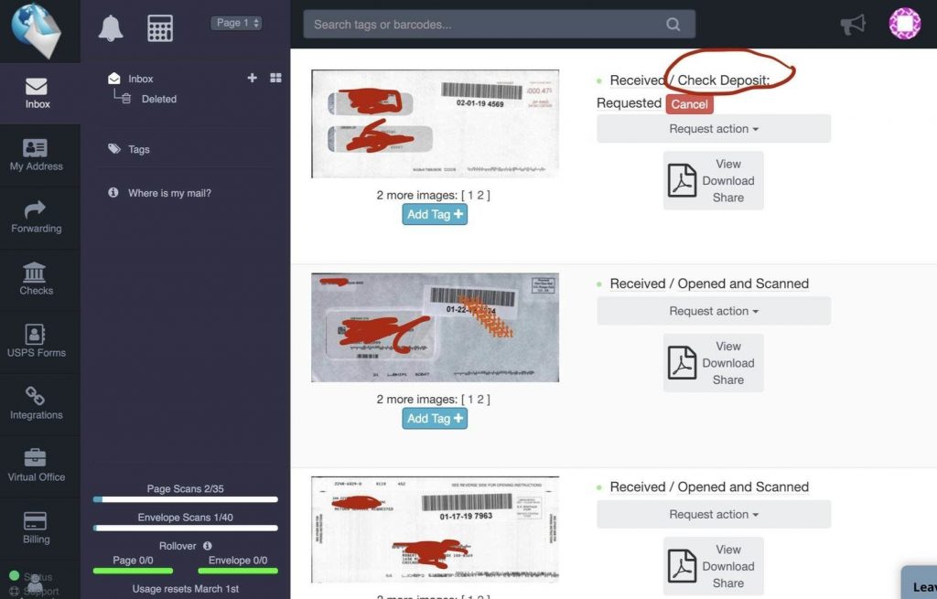
Task: Open the Page 1 selector dropdown
Action: 236,23
